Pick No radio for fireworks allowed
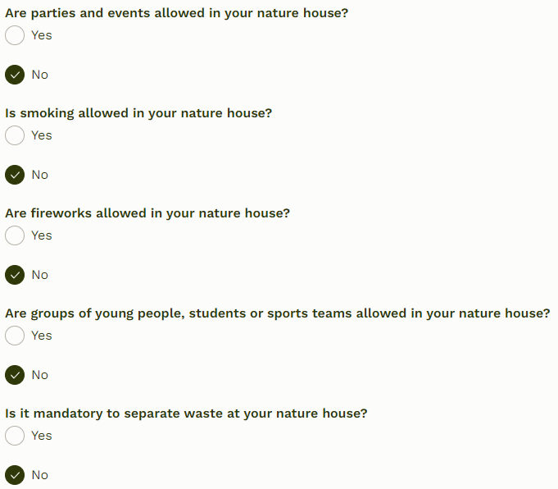 15,275
